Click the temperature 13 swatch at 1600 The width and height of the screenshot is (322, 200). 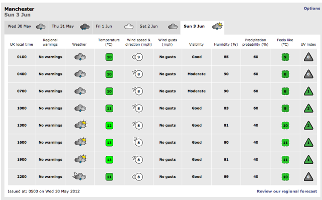pyautogui.click(x=109, y=143)
